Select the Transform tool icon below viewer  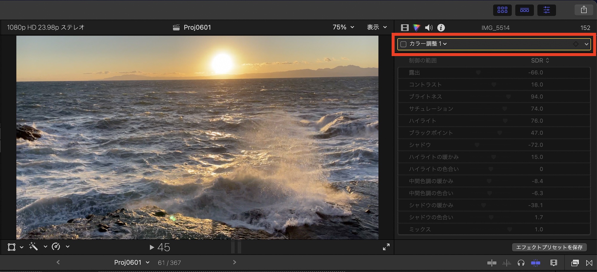click(12, 247)
